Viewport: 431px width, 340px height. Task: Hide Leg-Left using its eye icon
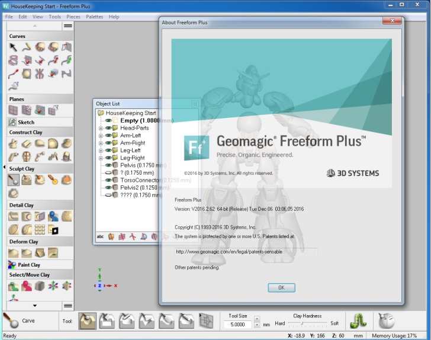108,150
